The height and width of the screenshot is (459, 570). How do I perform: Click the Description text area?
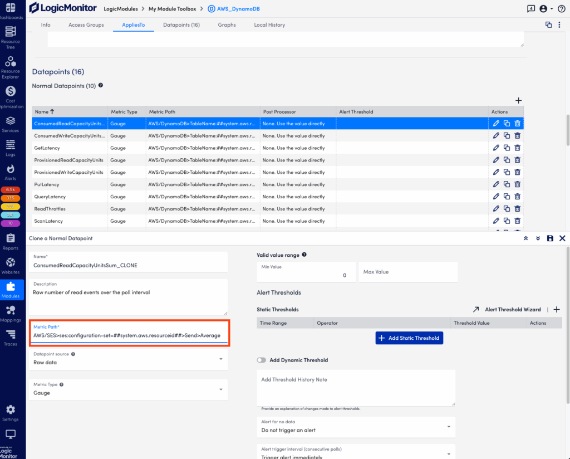129,297
